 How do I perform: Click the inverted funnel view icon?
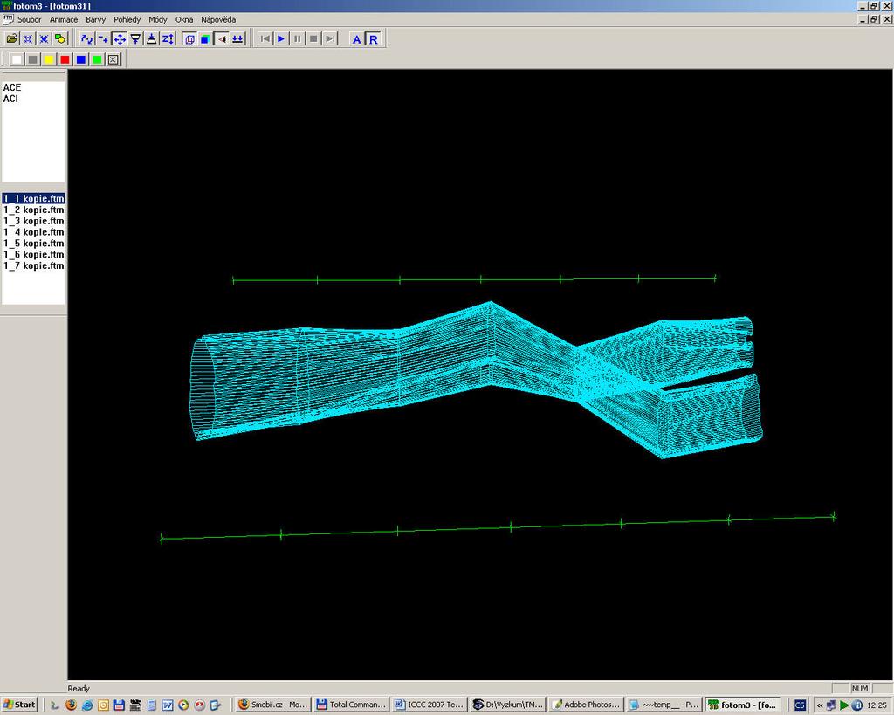tap(152, 38)
